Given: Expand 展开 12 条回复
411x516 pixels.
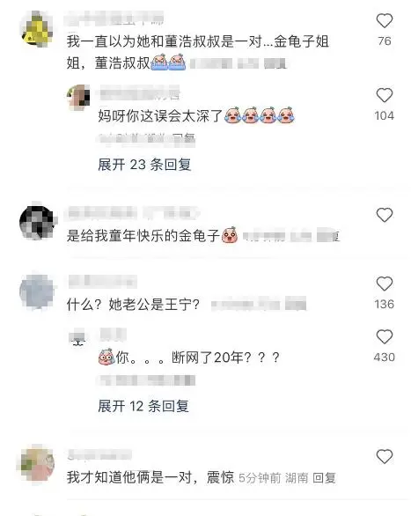Looking at the screenshot, I should point(143,406).
